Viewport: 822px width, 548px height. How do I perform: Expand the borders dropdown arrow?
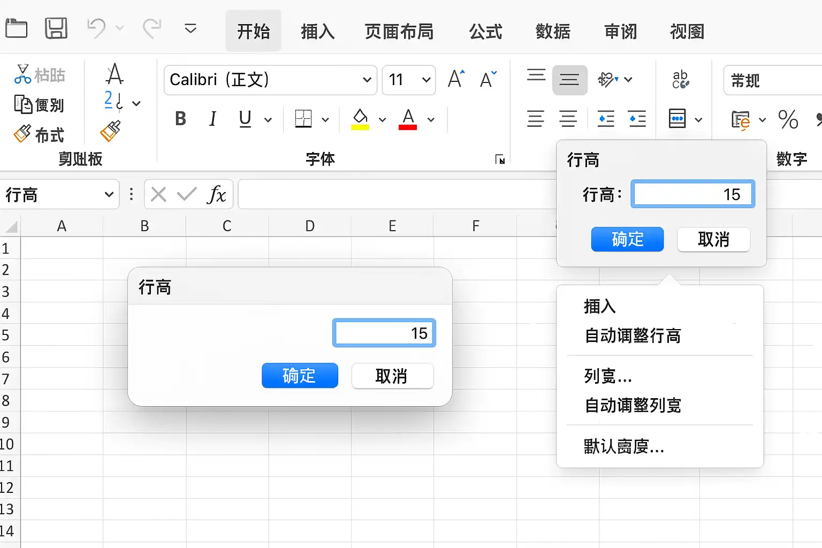[325, 119]
